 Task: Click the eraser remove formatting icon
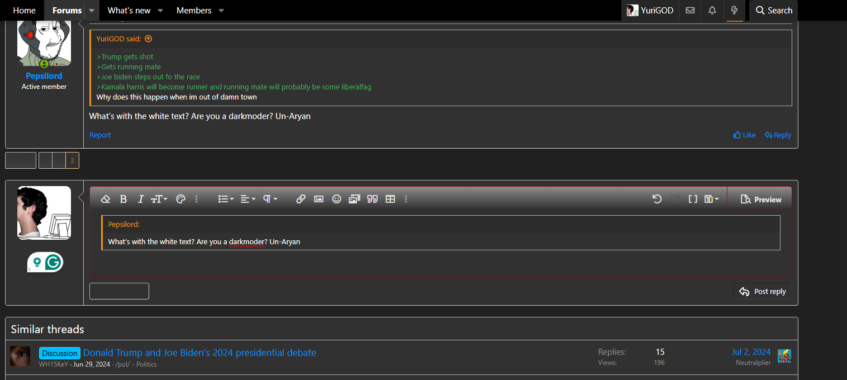coord(106,199)
